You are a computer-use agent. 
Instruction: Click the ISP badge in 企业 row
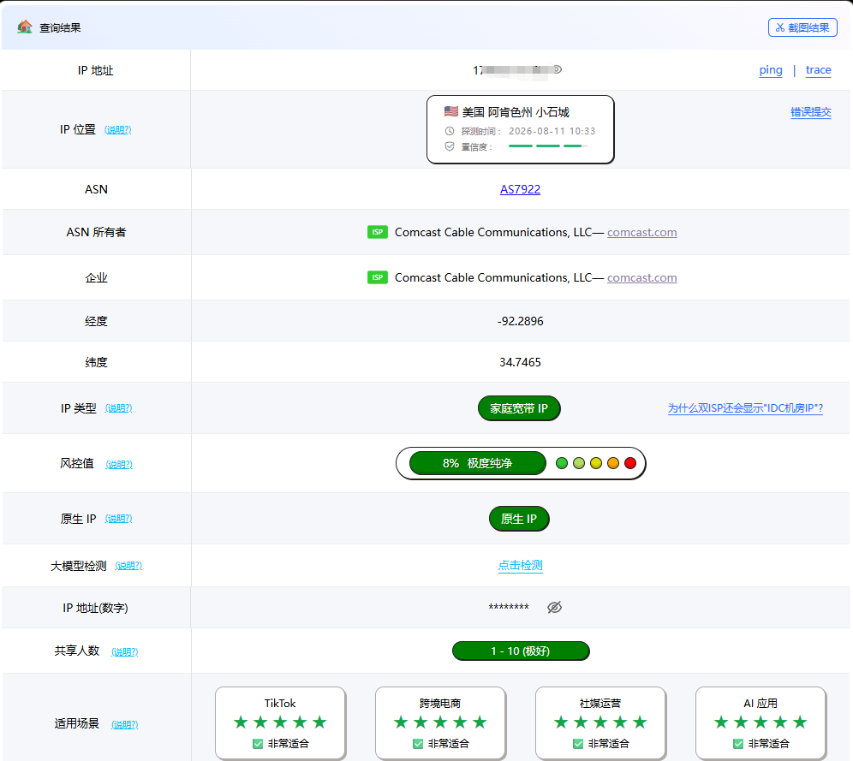point(378,277)
